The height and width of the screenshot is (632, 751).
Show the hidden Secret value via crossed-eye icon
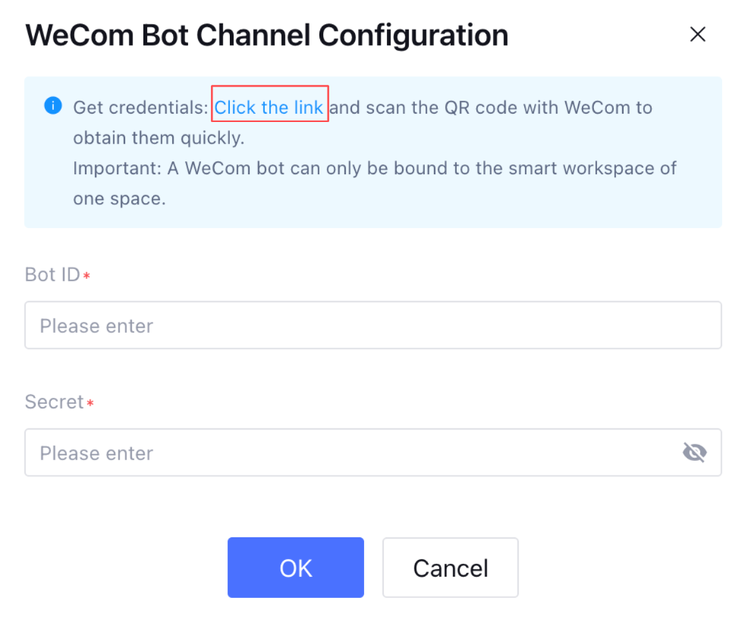coord(694,452)
